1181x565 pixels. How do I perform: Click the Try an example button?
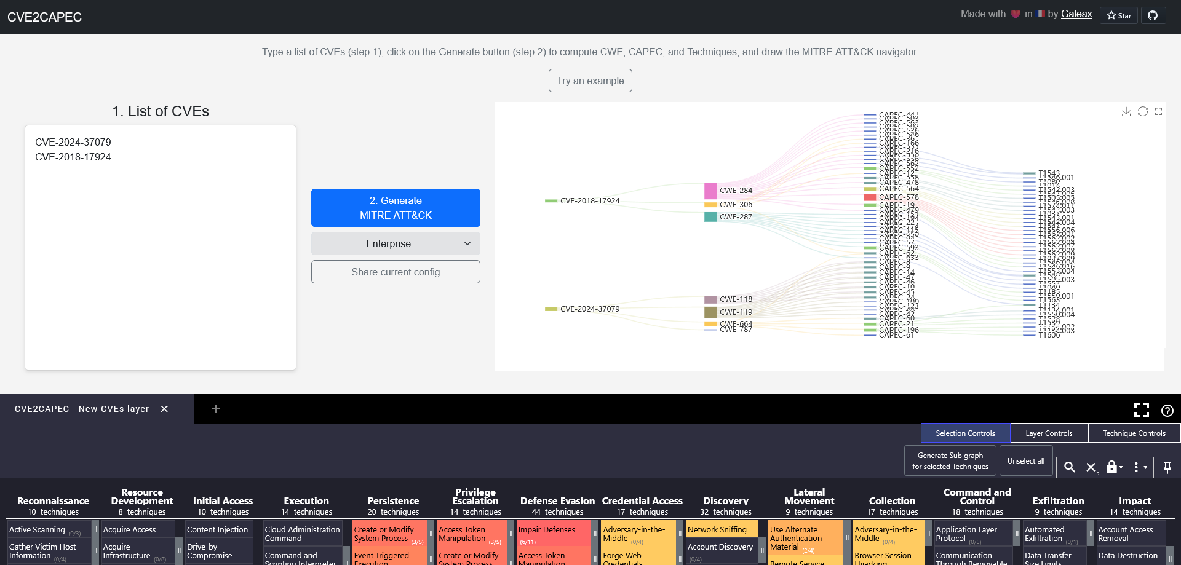(590, 81)
